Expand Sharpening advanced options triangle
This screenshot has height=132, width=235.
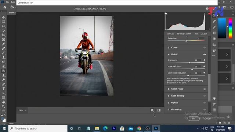[204, 60]
